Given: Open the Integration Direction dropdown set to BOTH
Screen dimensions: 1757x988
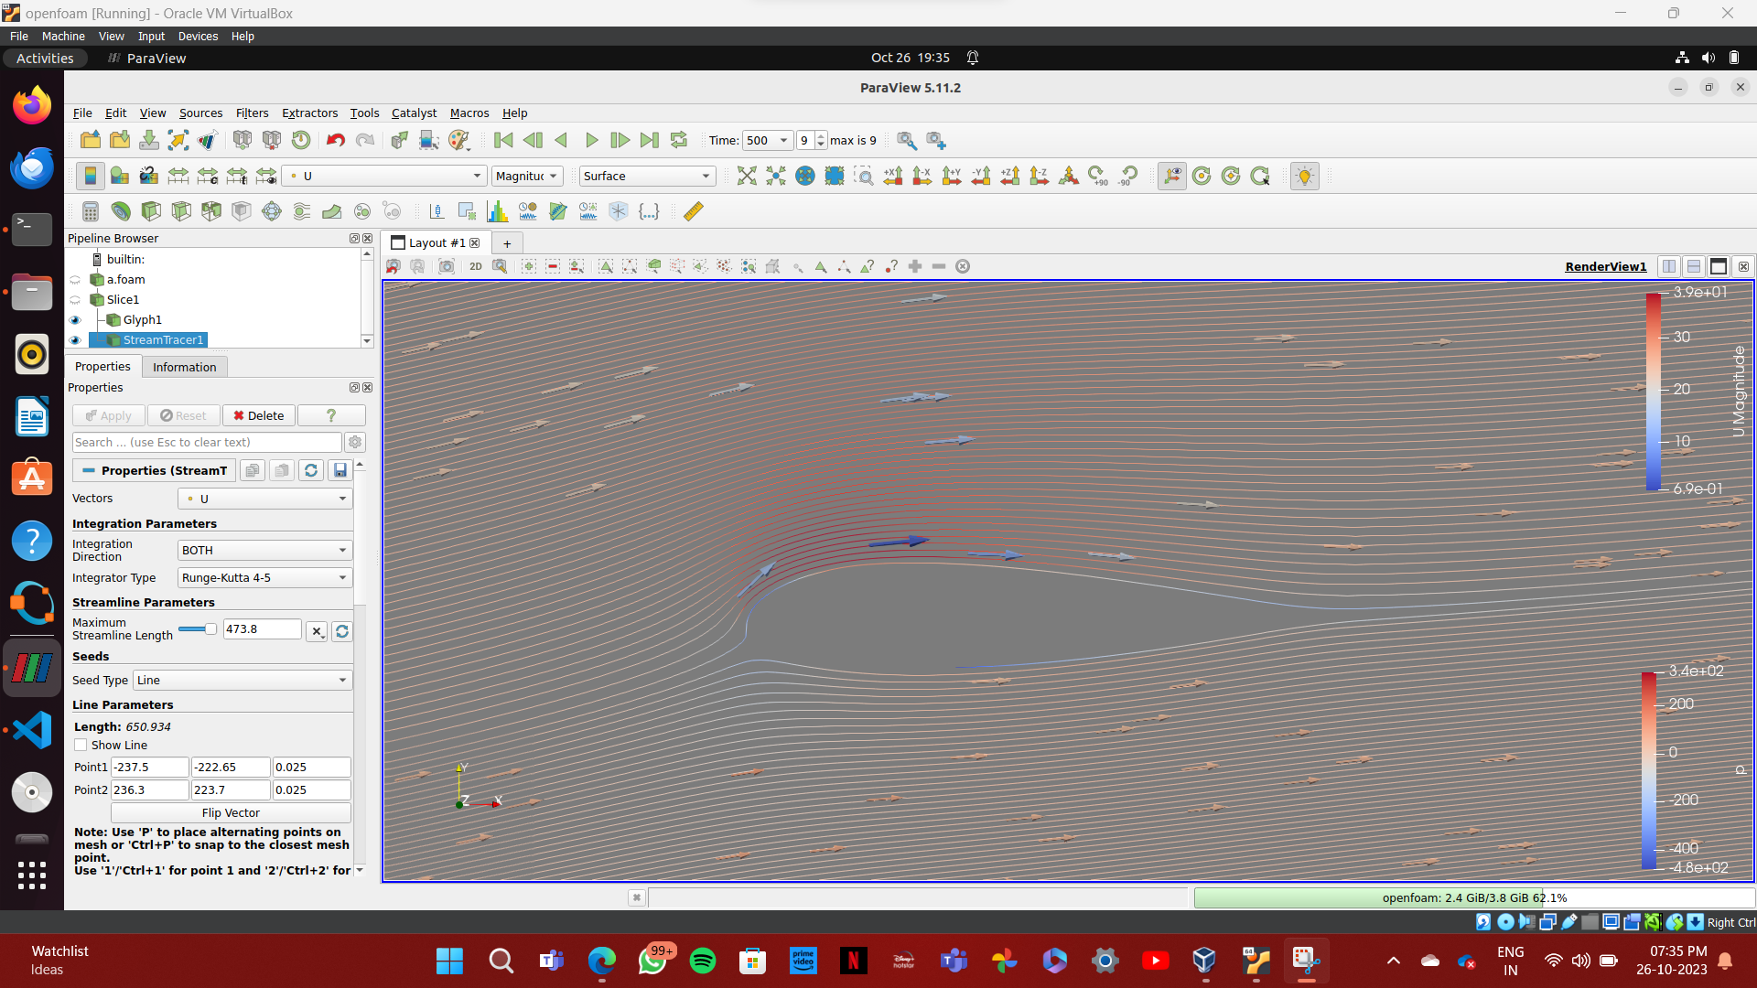Looking at the screenshot, I should coord(264,550).
